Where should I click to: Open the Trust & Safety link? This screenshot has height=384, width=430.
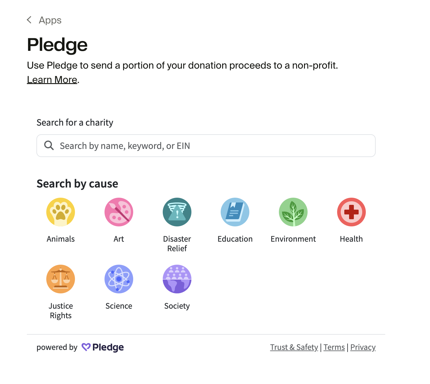pyautogui.click(x=294, y=347)
